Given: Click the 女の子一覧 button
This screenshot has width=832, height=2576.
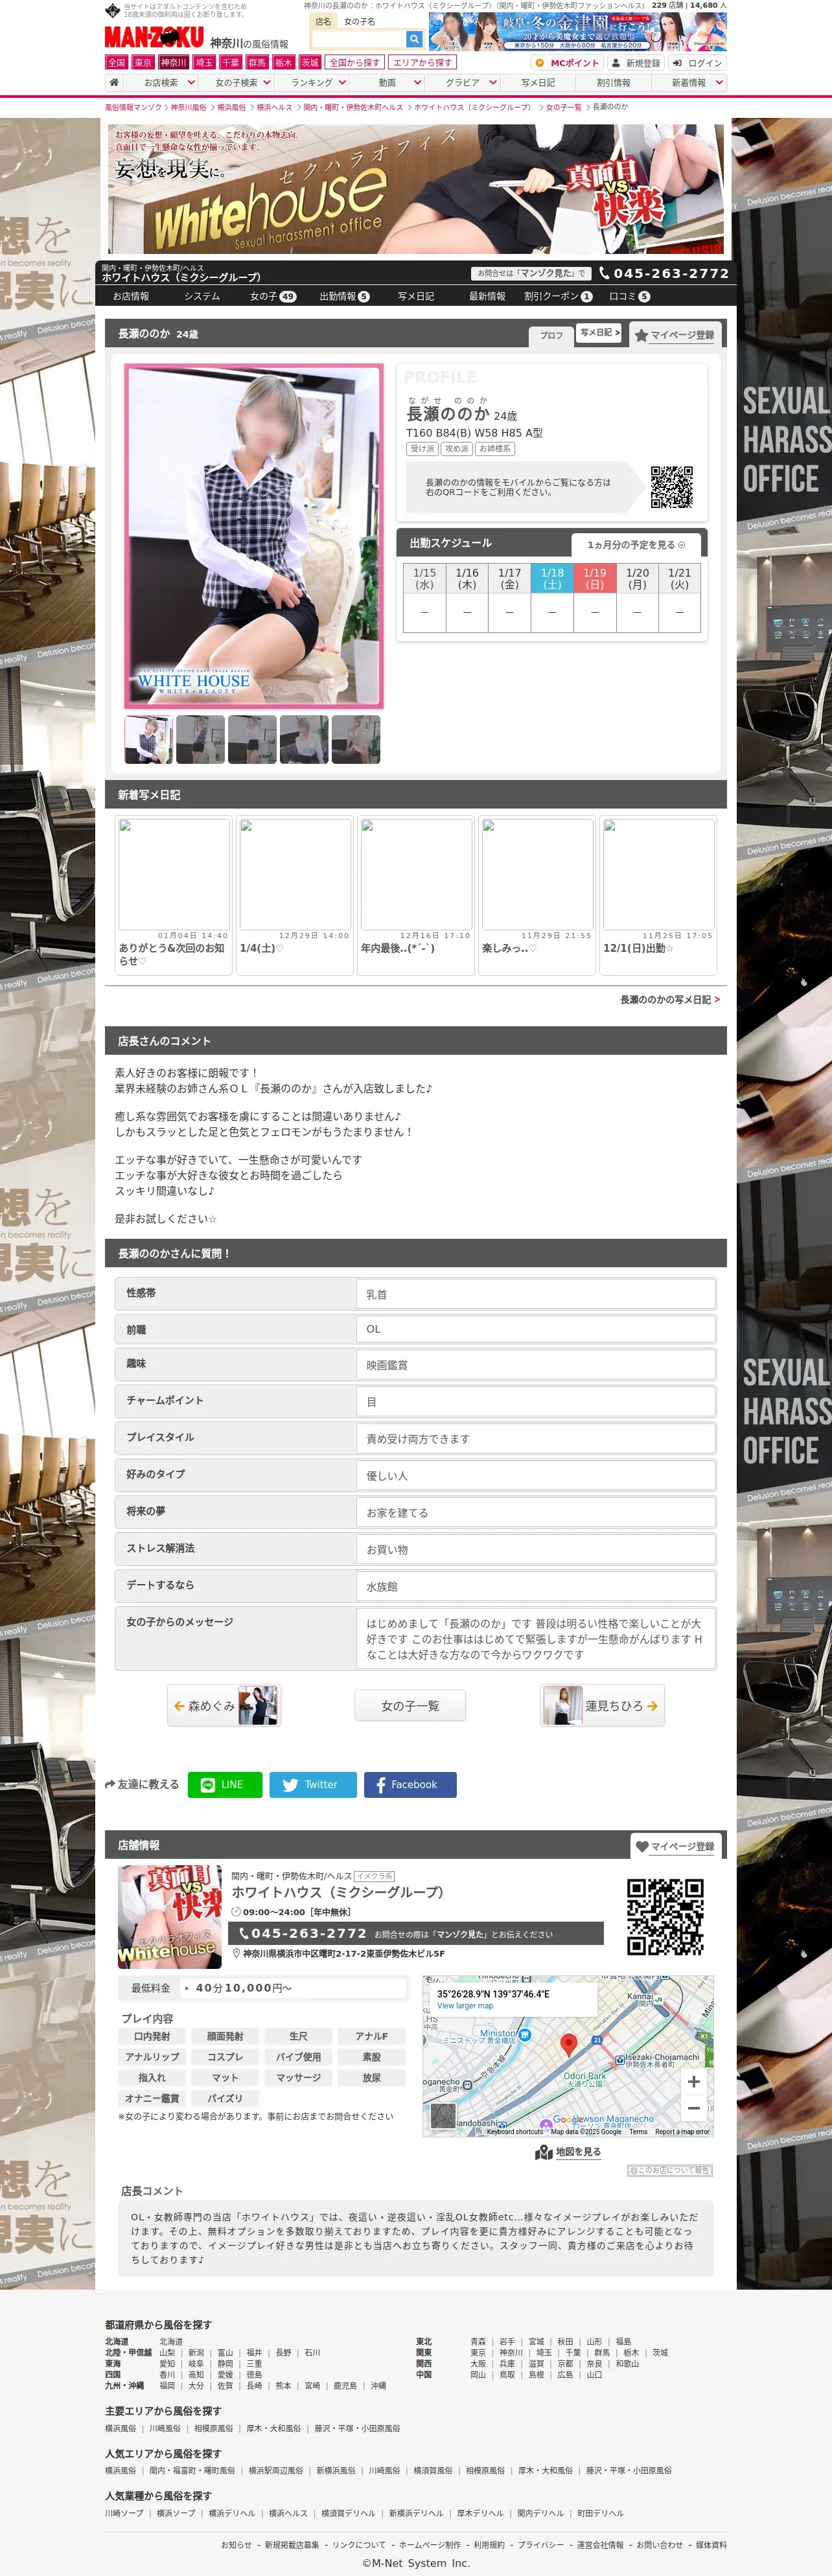Looking at the screenshot, I should tap(410, 1706).
